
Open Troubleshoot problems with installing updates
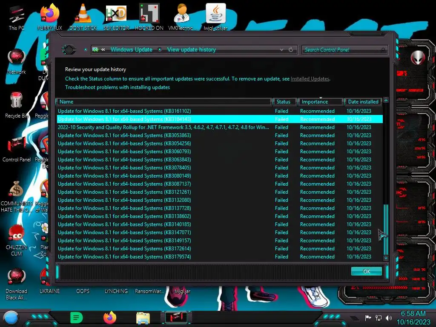118,87
